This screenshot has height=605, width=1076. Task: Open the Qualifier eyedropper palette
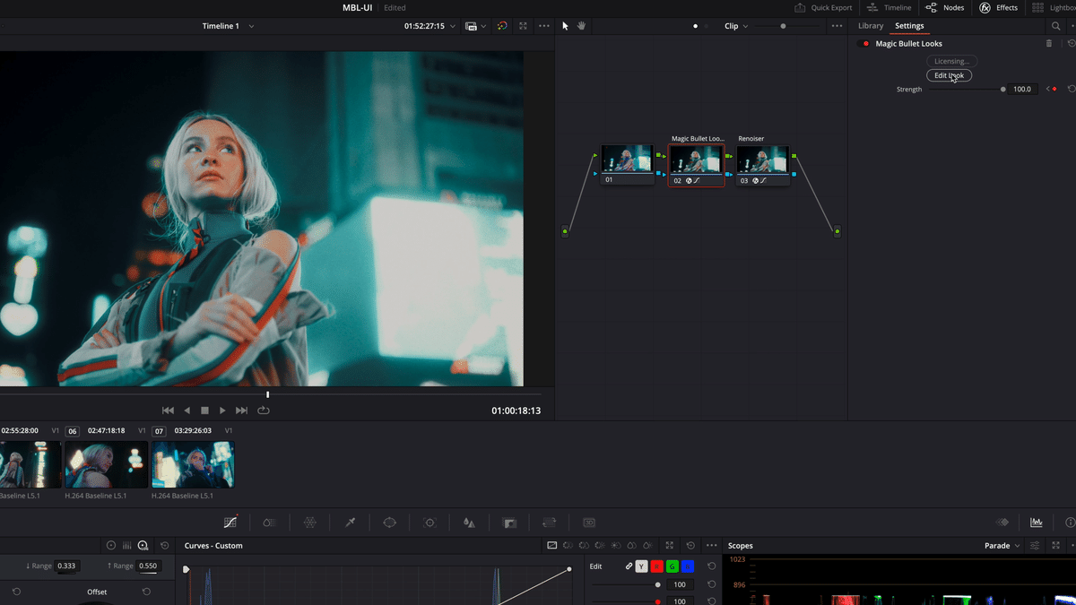351,523
